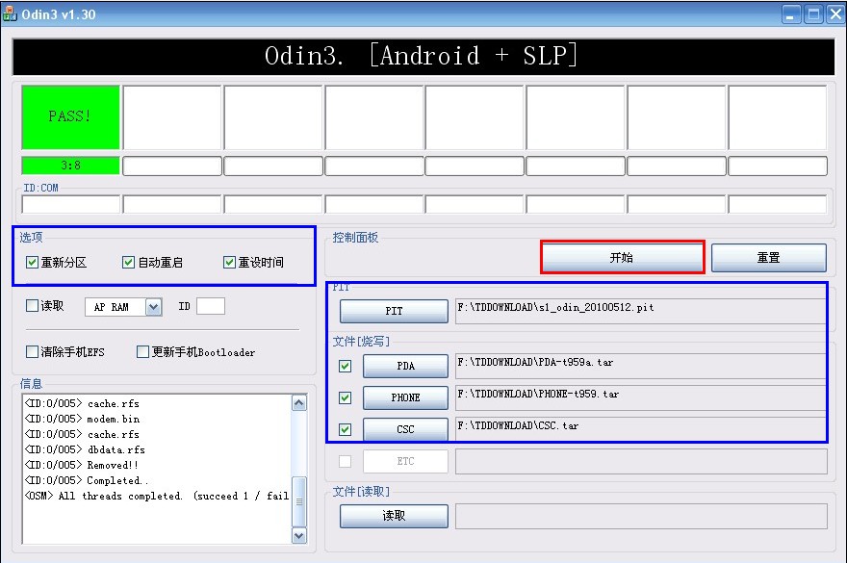The height and width of the screenshot is (563, 847).
Task: Click the CSC.tar path field
Action: pyautogui.click(x=641, y=429)
